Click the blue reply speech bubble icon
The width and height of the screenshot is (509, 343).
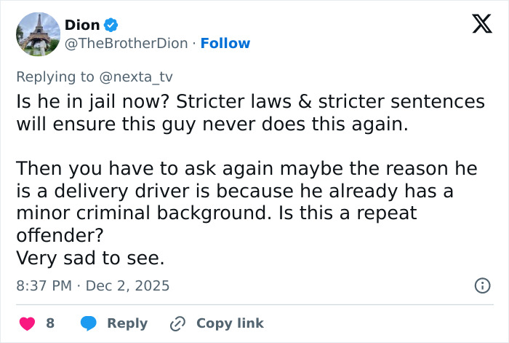pyautogui.click(x=89, y=323)
